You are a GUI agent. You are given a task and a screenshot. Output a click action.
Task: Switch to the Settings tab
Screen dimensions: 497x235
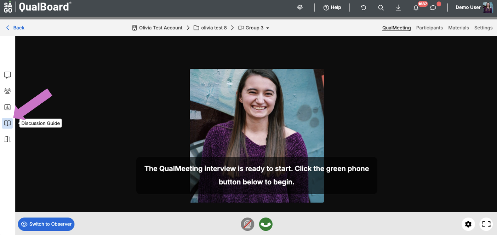click(483, 28)
